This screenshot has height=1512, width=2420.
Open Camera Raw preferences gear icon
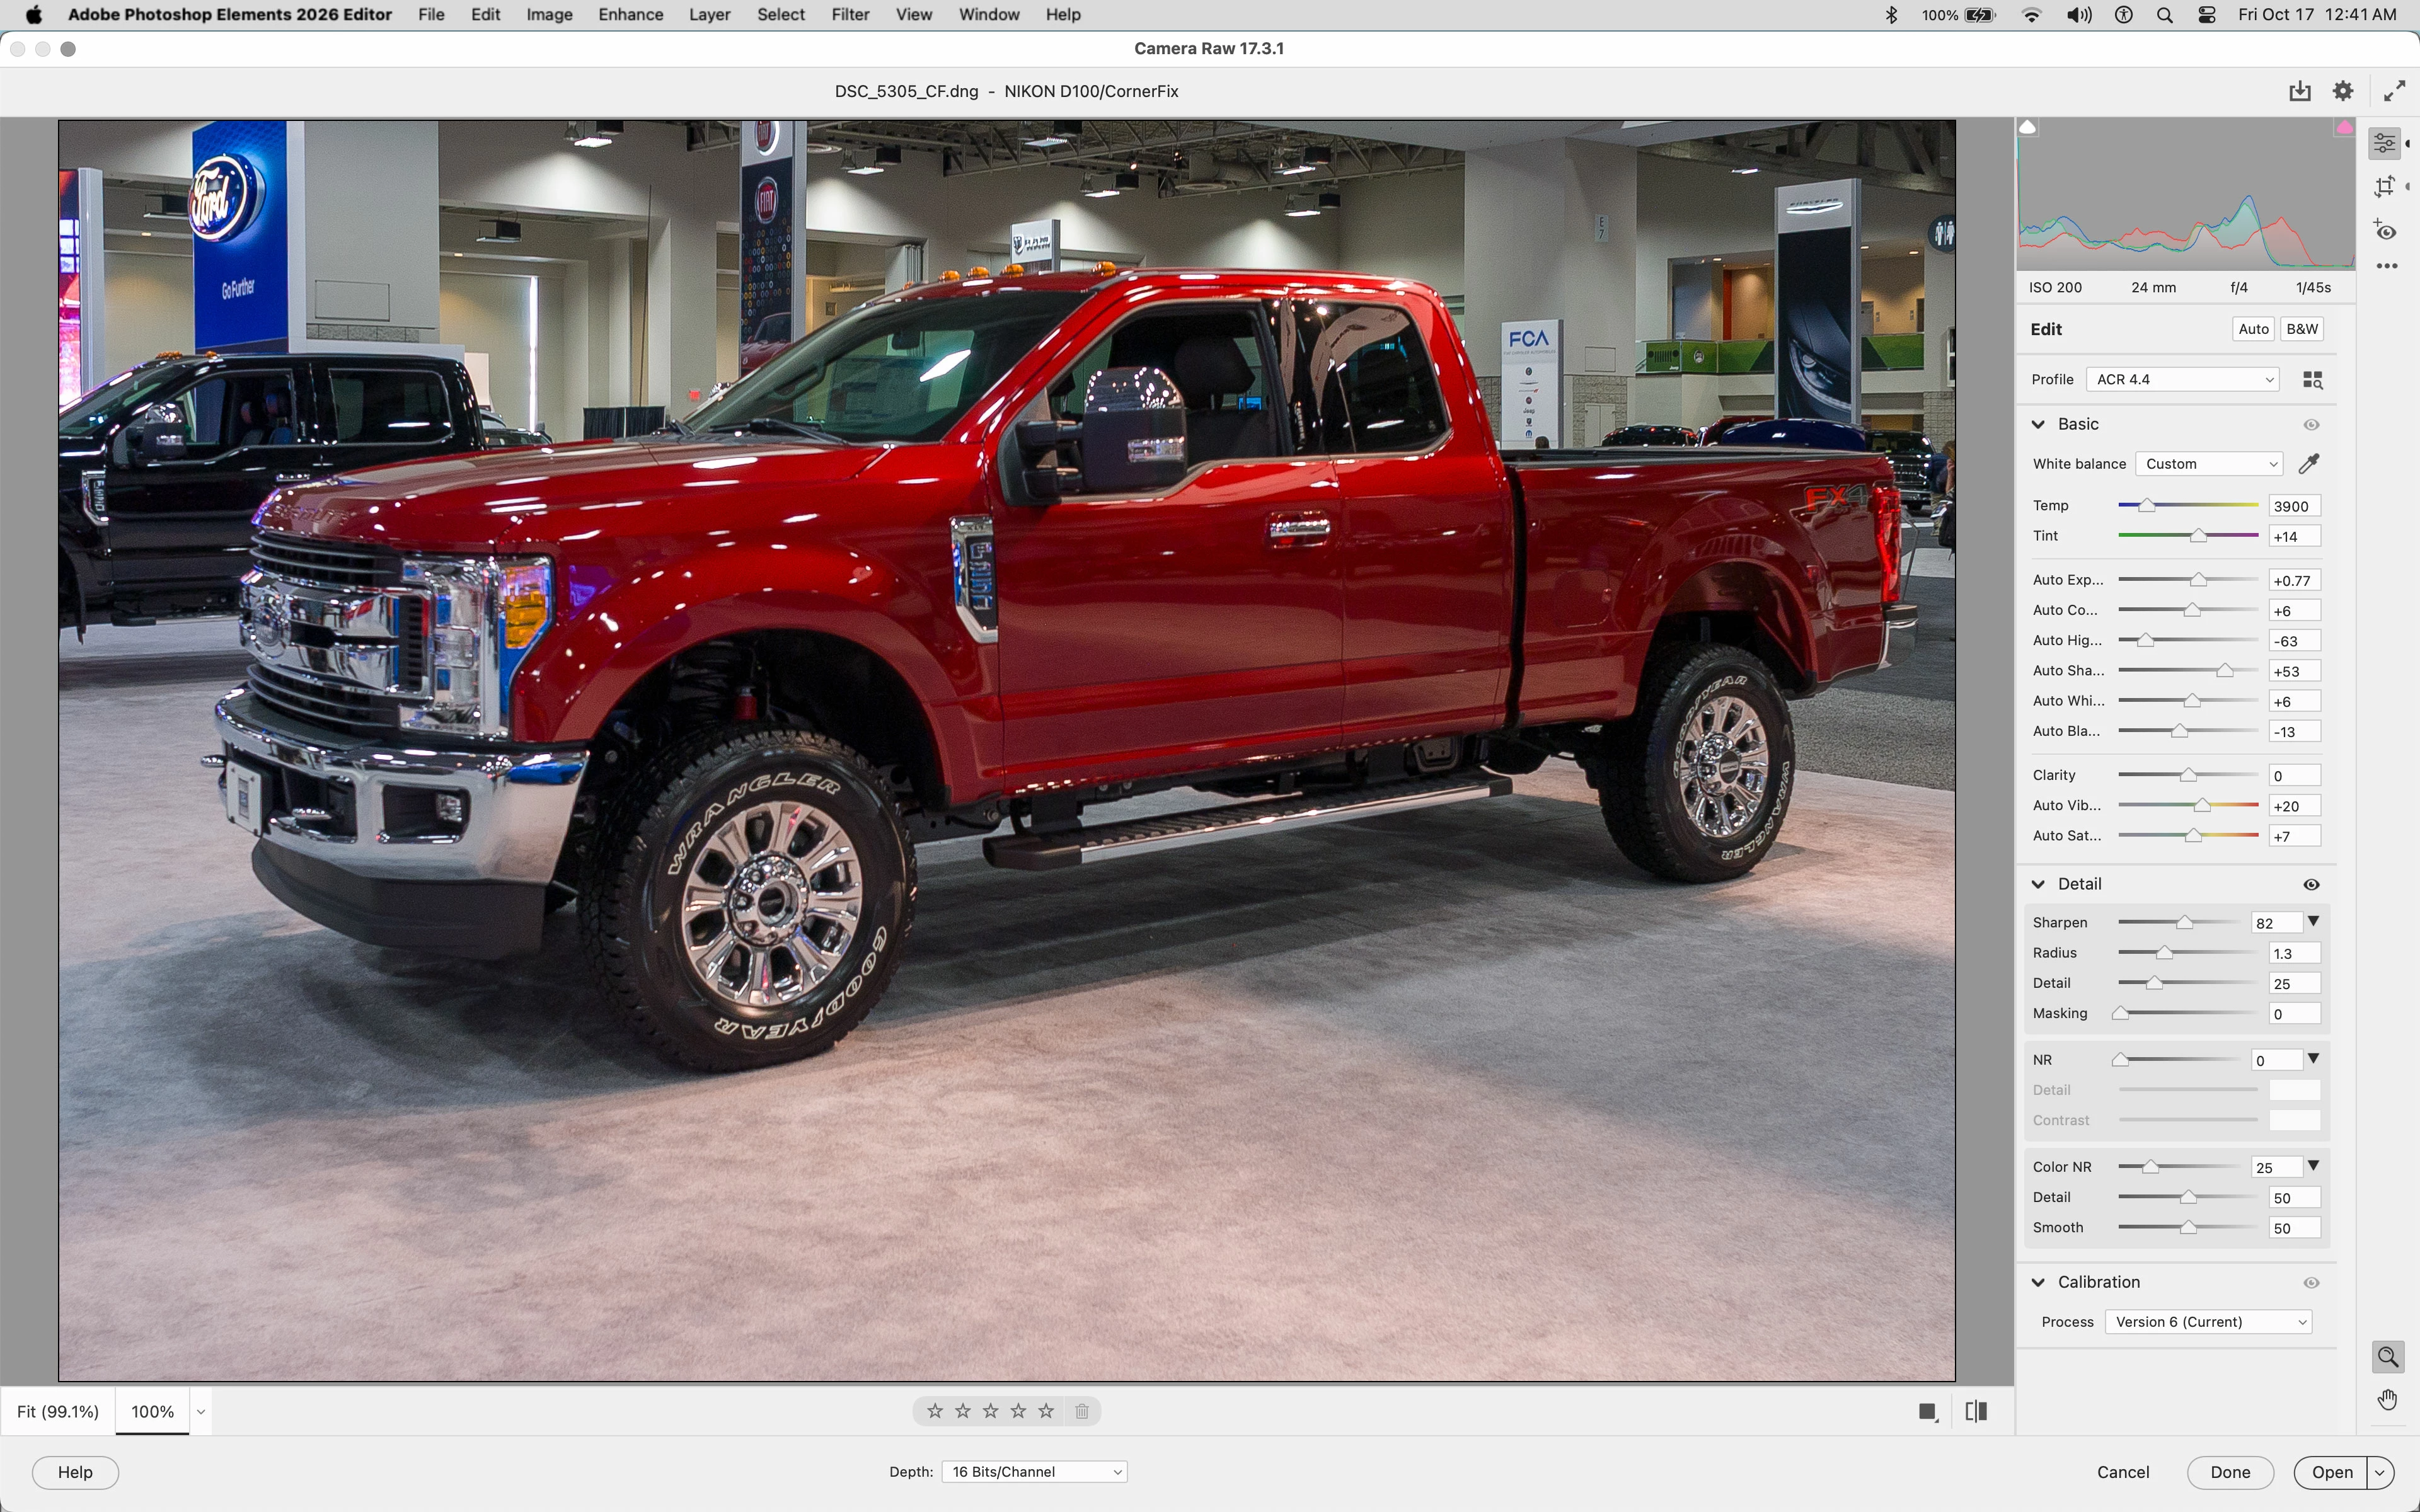pyautogui.click(x=2344, y=91)
